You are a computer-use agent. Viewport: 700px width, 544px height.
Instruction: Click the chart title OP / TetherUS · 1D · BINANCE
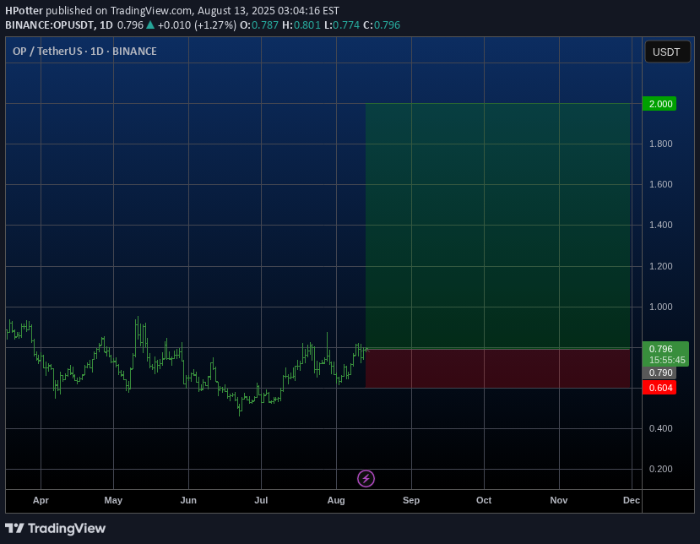84,52
